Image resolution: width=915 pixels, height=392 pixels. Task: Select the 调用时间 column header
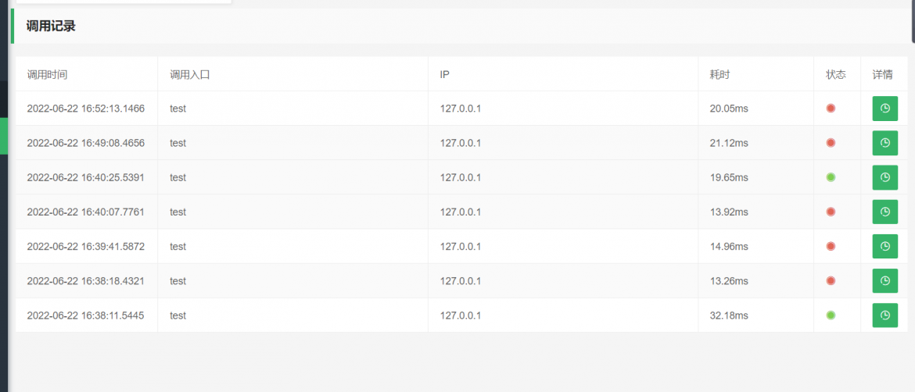[47, 74]
